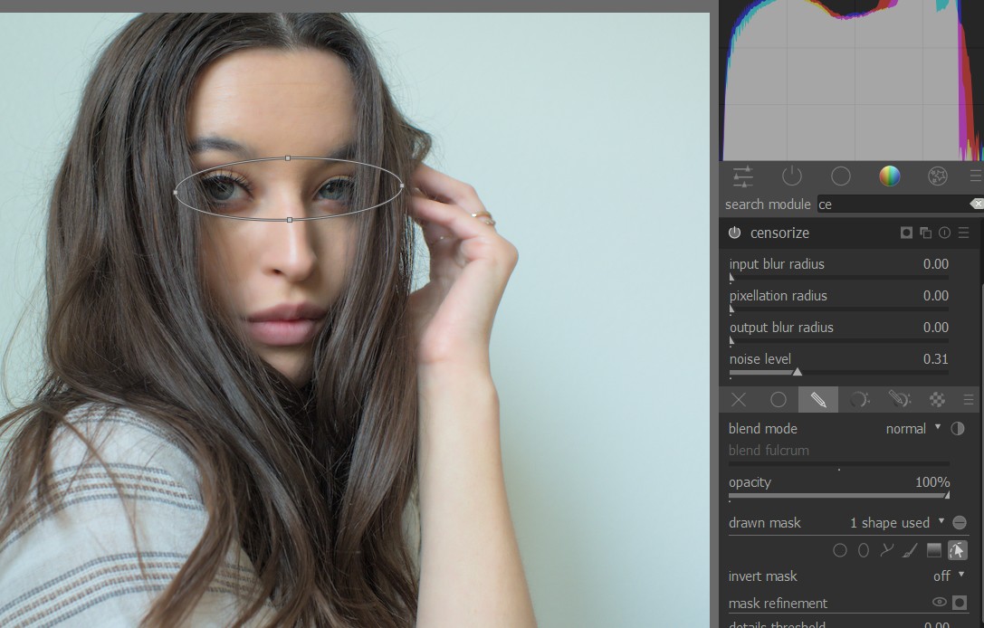Clear the search module text
Image resolution: width=984 pixels, height=628 pixels.
pyautogui.click(x=977, y=204)
